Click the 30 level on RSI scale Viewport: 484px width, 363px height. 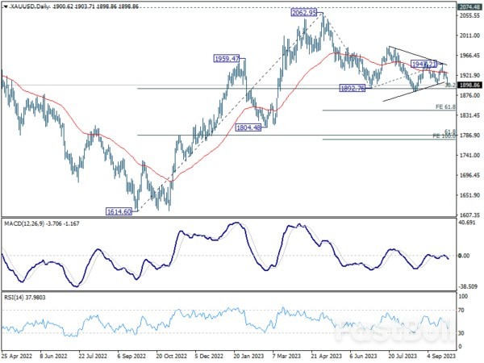(x=461, y=333)
